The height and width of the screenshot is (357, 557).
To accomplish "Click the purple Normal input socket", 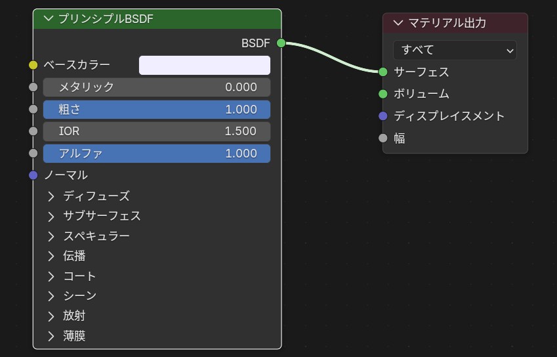I will coord(33,175).
